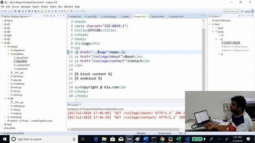Viewport: 255px width, 143px height.
Task: Select manage.py in Package Explorer
Action: point(16,117)
